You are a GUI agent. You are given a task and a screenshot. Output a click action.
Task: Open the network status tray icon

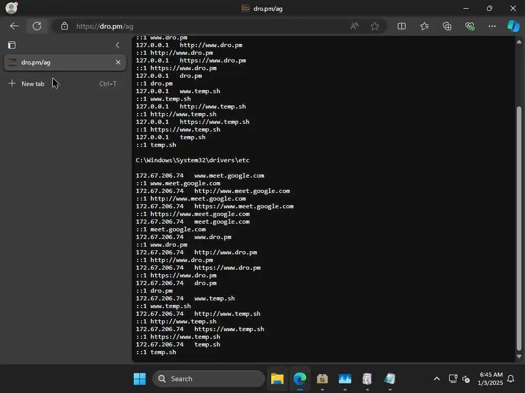coord(453,379)
